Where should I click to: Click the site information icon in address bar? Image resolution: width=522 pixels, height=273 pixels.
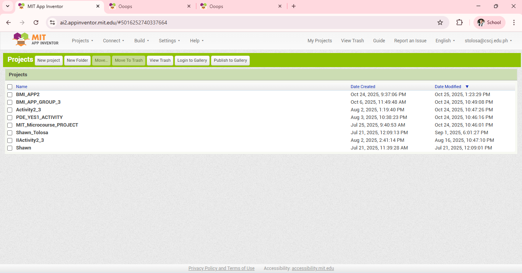click(x=53, y=22)
